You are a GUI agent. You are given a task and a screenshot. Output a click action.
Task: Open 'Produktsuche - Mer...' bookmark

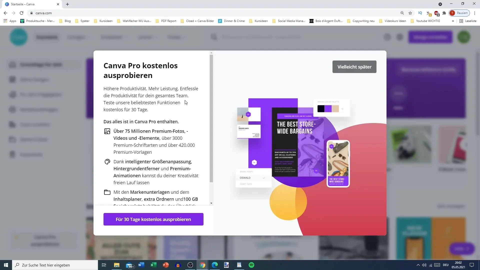[38, 21]
